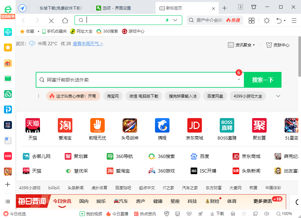Switch to the 选项 - 界面设置 tab
301x218 pixels.
[x=123, y=8]
